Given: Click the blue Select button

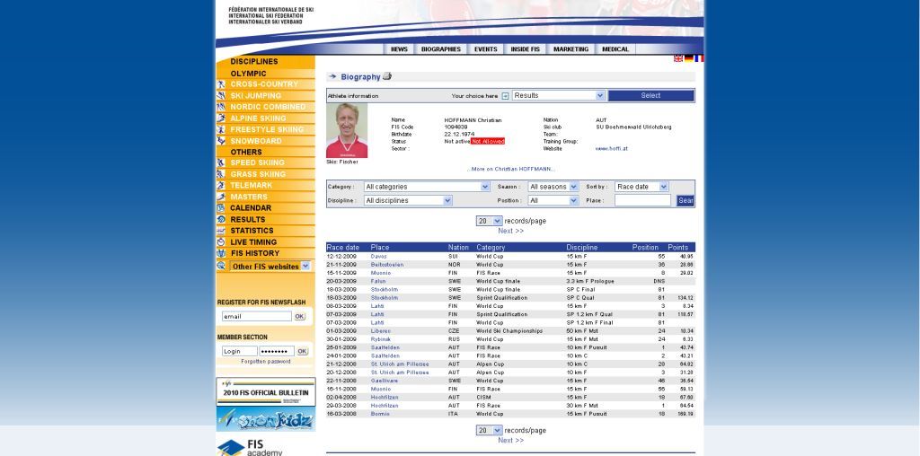Looking at the screenshot, I should [650, 95].
